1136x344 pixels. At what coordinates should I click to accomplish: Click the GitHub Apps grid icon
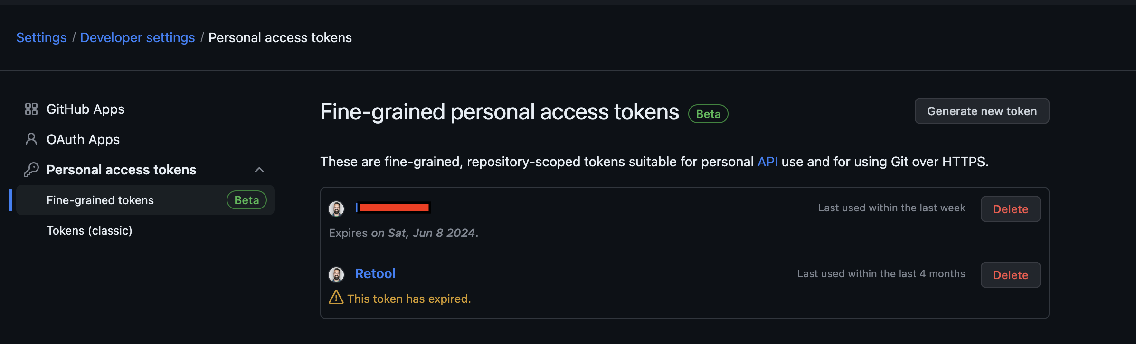(31, 109)
